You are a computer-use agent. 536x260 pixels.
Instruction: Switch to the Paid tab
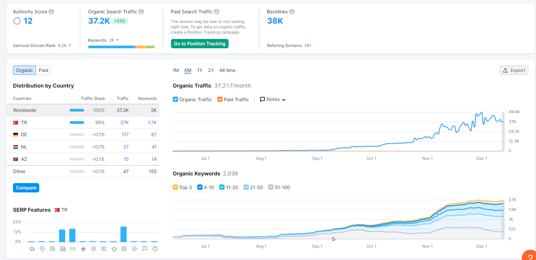tap(44, 70)
